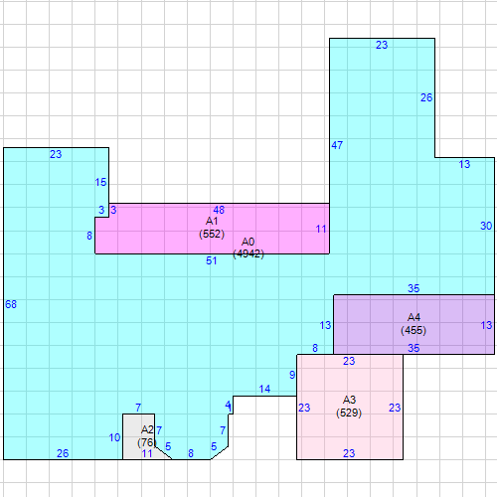
Task: Click the 26 label beside the 8 label
Action: tap(63, 453)
